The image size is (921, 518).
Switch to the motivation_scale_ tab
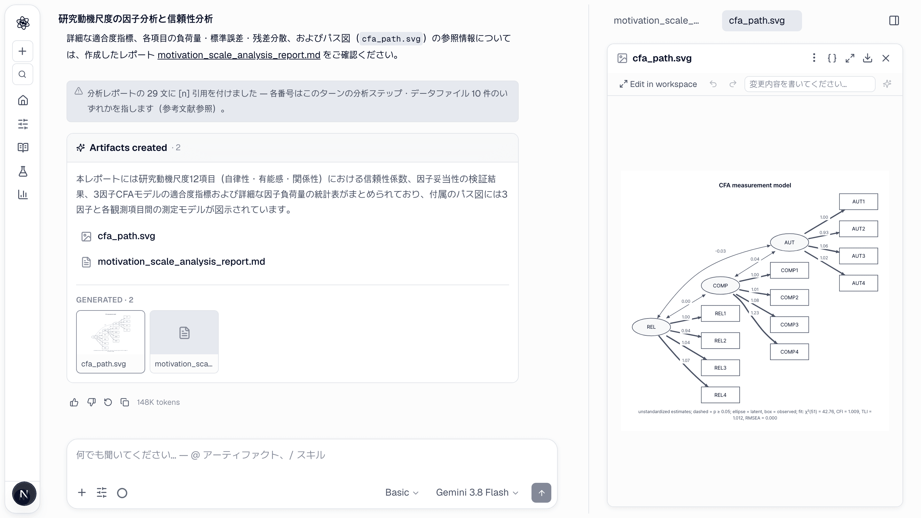tap(656, 21)
